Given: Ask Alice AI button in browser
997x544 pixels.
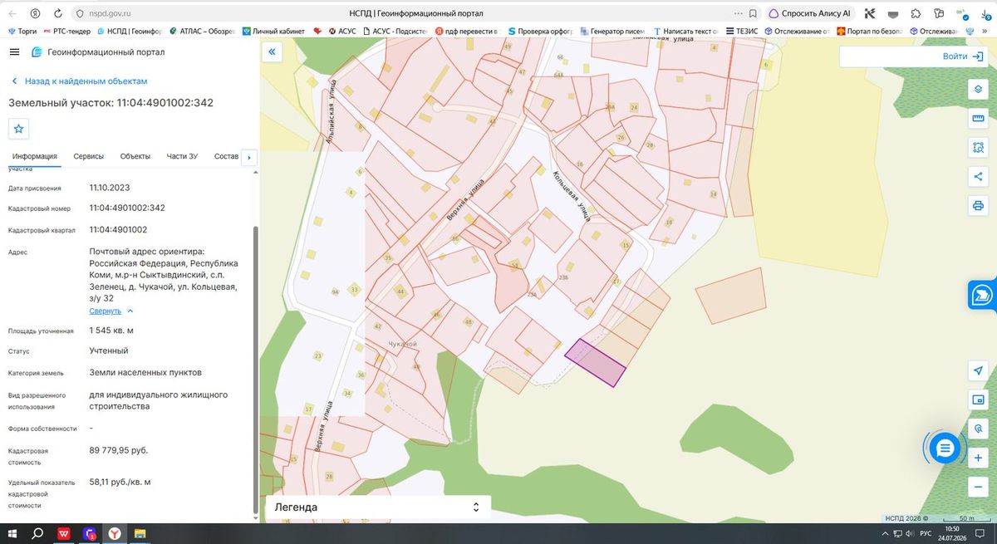Looking at the screenshot, I should coord(809,13).
